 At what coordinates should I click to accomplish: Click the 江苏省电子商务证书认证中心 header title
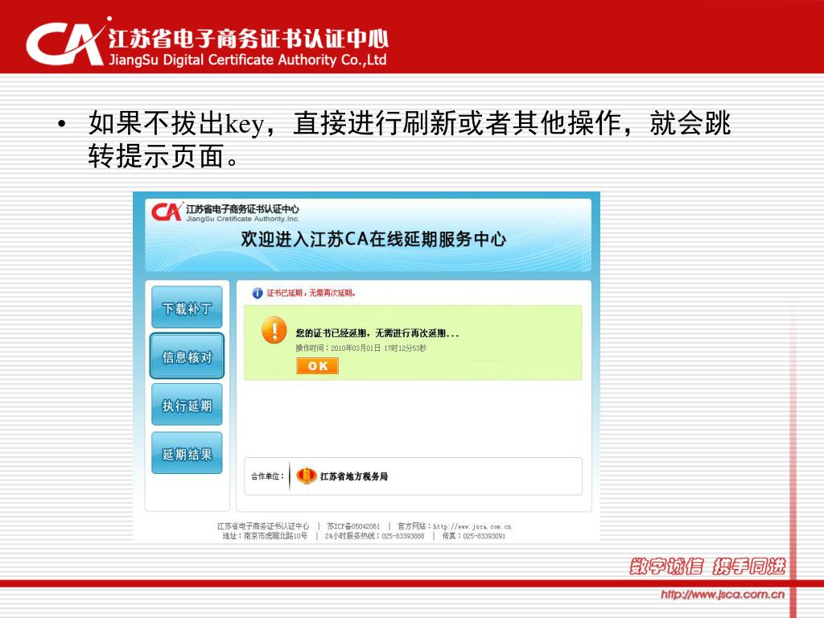[x=248, y=38]
